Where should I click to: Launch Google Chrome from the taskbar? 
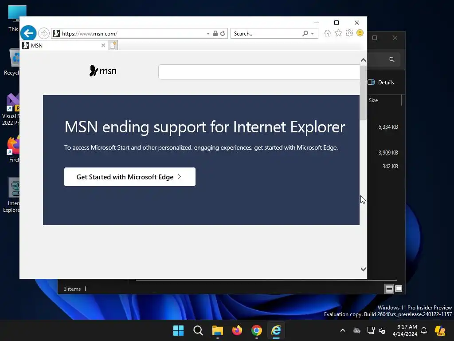257,330
